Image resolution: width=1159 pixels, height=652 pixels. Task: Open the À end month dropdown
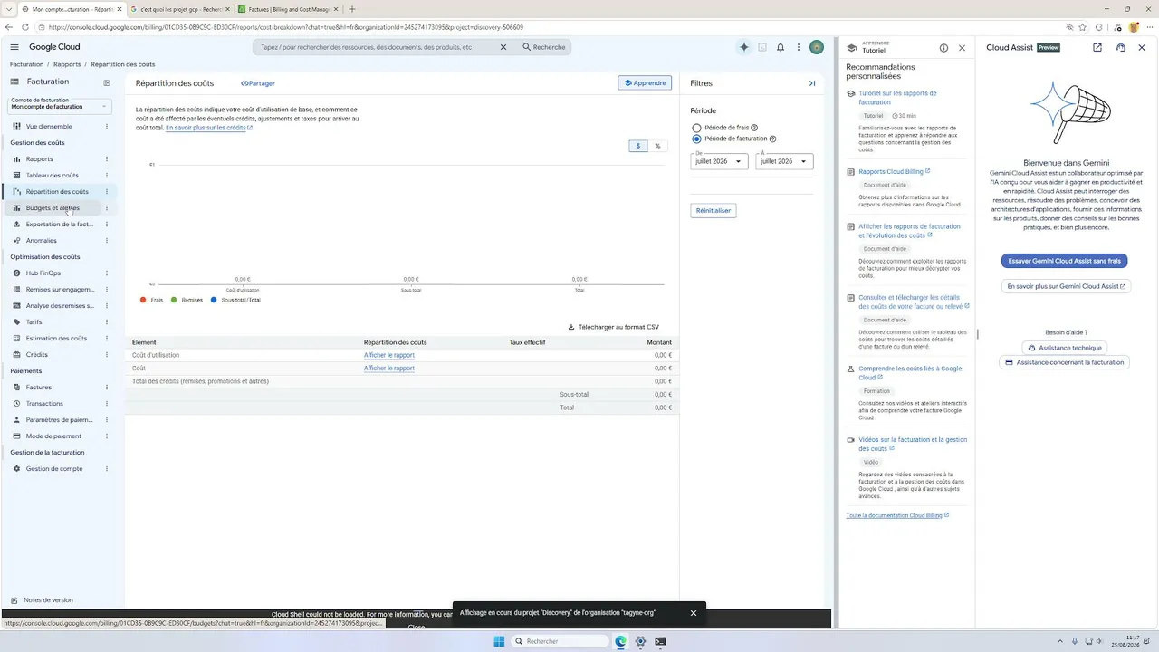(x=784, y=161)
